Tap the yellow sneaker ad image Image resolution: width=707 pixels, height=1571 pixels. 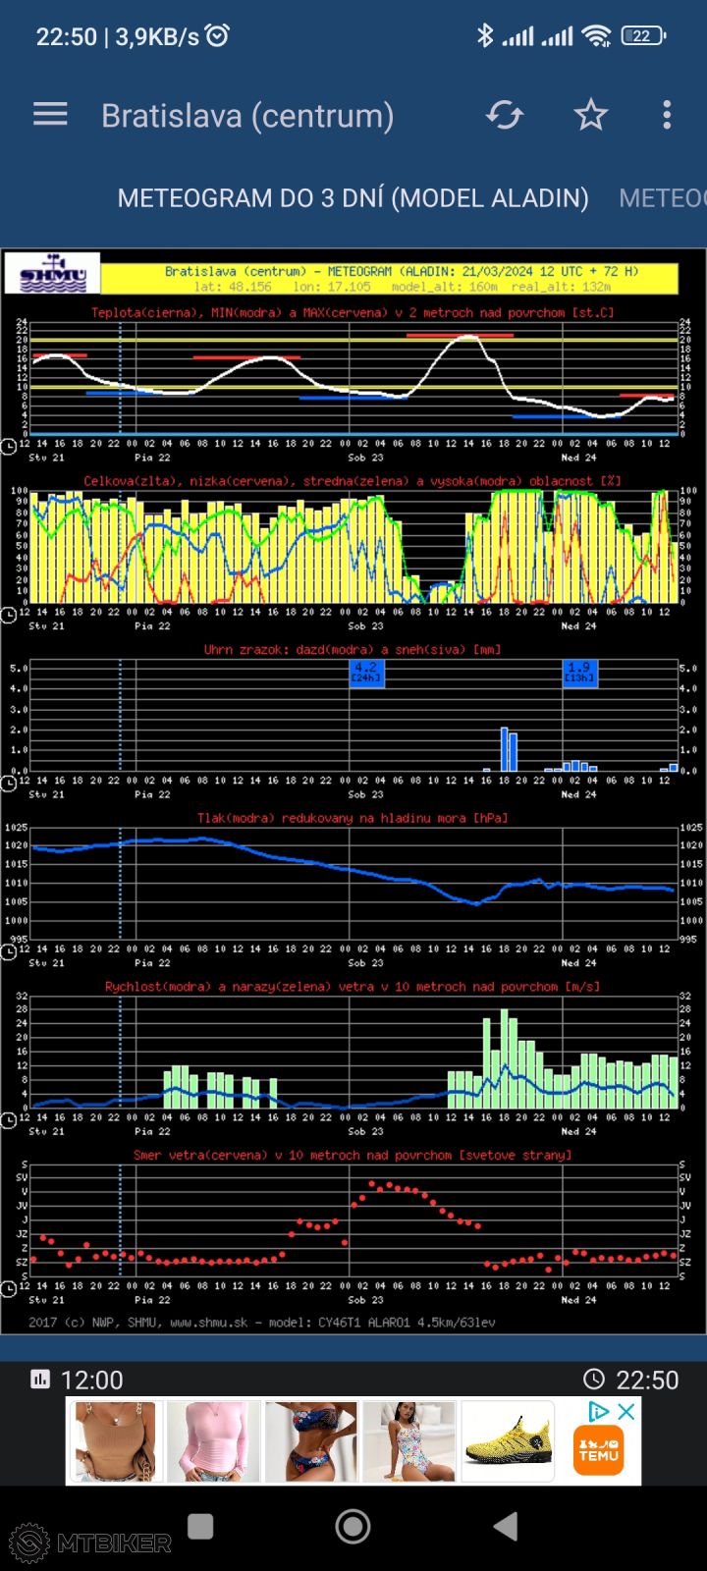coord(508,1440)
